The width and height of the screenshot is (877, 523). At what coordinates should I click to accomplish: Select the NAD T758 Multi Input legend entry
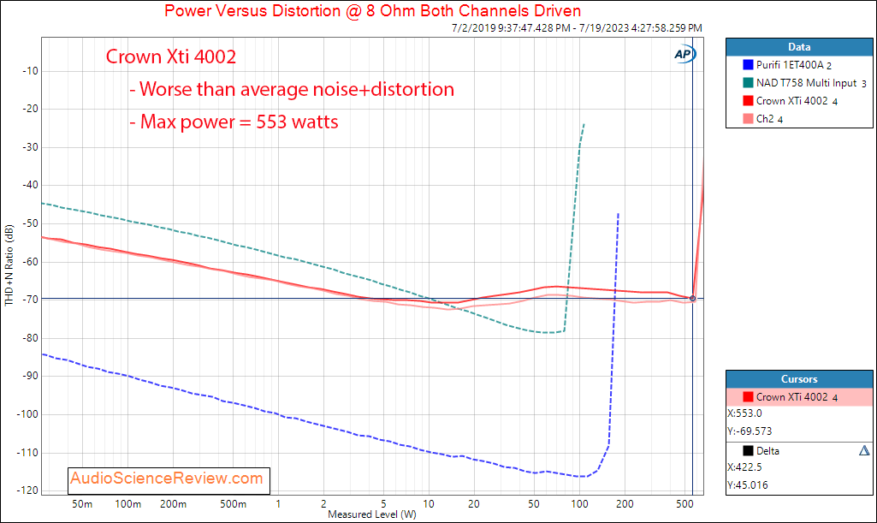811,83
